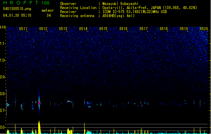211x134 pixels.
Task: Click the HROFFT 1.0.0 title text
Action: 26,3
